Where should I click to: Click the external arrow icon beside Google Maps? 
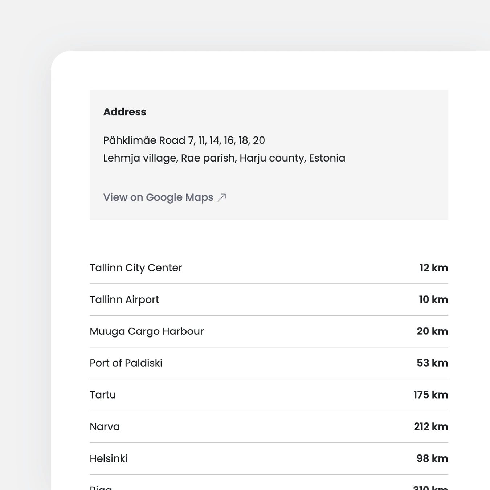[222, 197]
